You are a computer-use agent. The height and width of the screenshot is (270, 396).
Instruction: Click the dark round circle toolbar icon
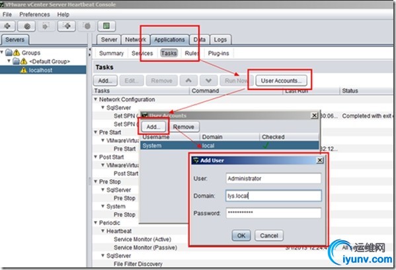tap(26, 26)
